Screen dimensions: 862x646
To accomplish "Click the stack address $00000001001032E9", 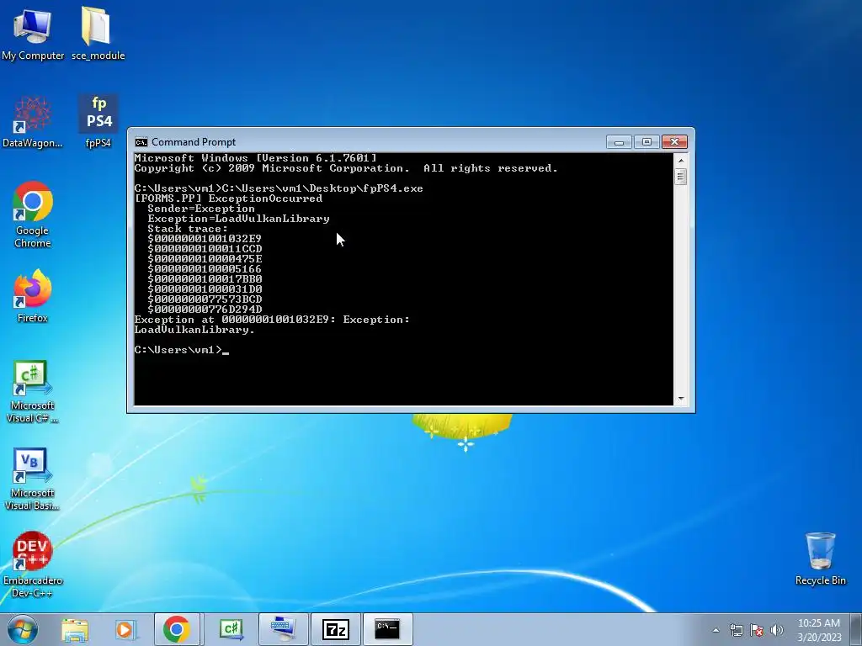I will [x=205, y=239].
